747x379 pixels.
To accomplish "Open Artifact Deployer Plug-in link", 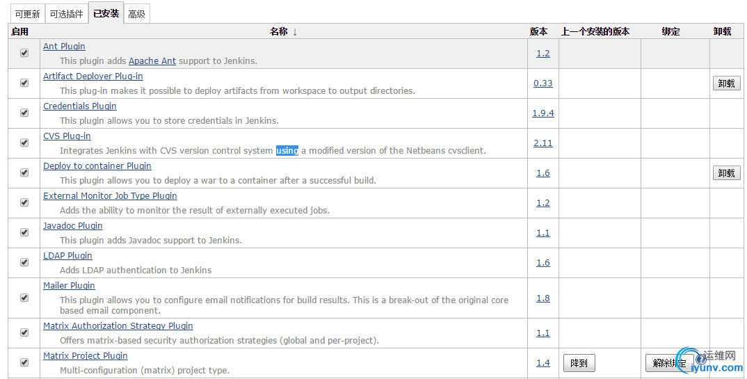I will pyautogui.click(x=93, y=76).
